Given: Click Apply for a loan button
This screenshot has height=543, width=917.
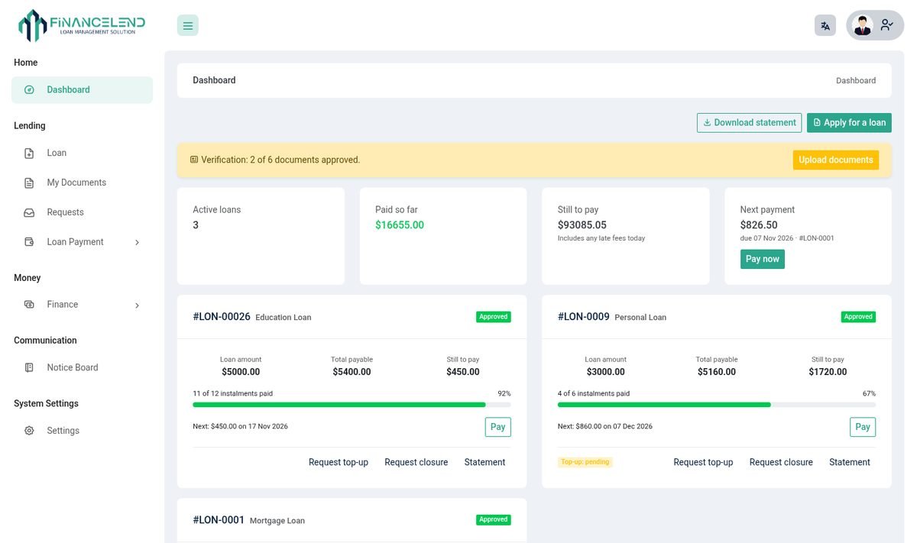Looking at the screenshot, I should point(849,122).
